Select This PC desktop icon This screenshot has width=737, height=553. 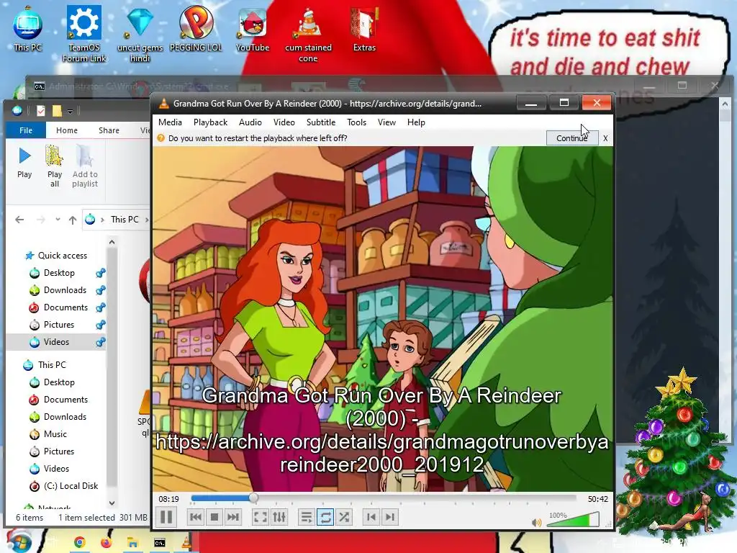point(27,28)
